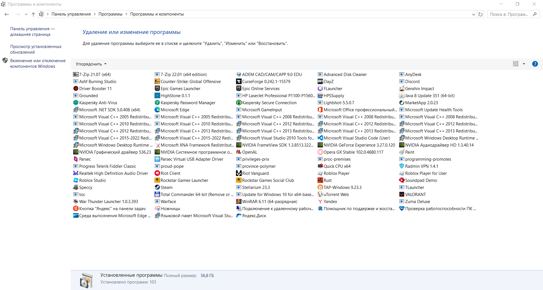The image size is (543, 290).
Task: Change view using the view icon button
Action: [x=516, y=64]
